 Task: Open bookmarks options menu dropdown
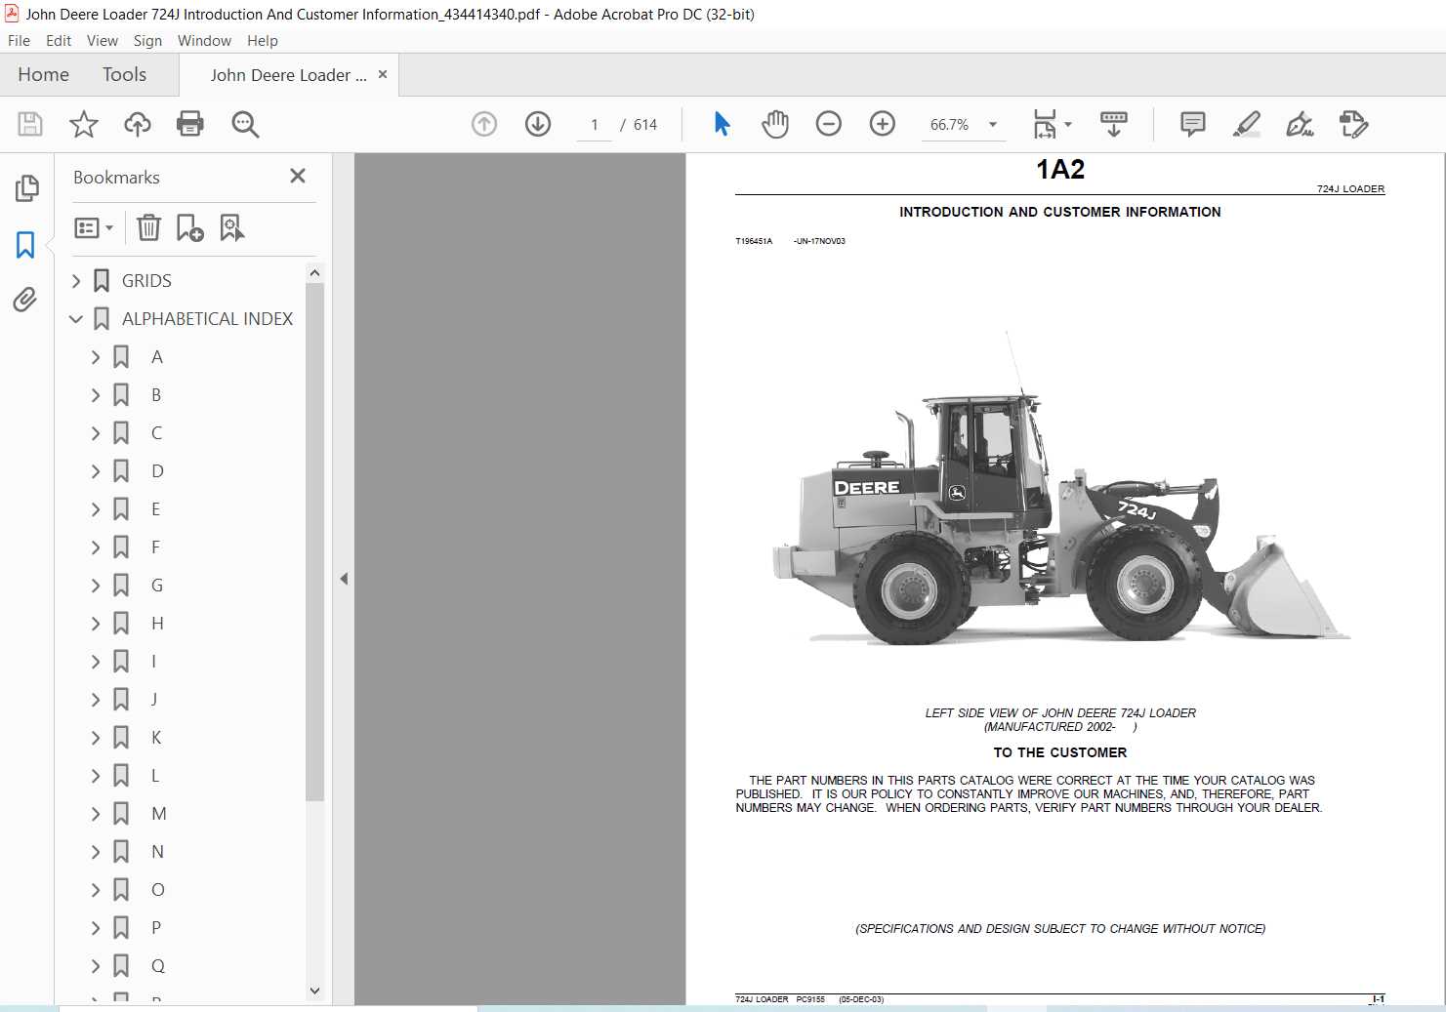(94, 227)
